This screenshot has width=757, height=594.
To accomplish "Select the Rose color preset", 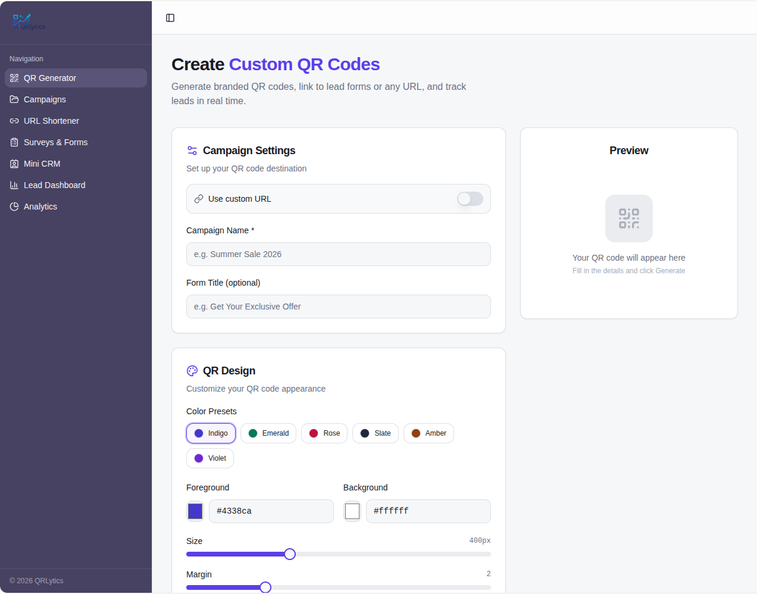I will [x=324, y=433].
